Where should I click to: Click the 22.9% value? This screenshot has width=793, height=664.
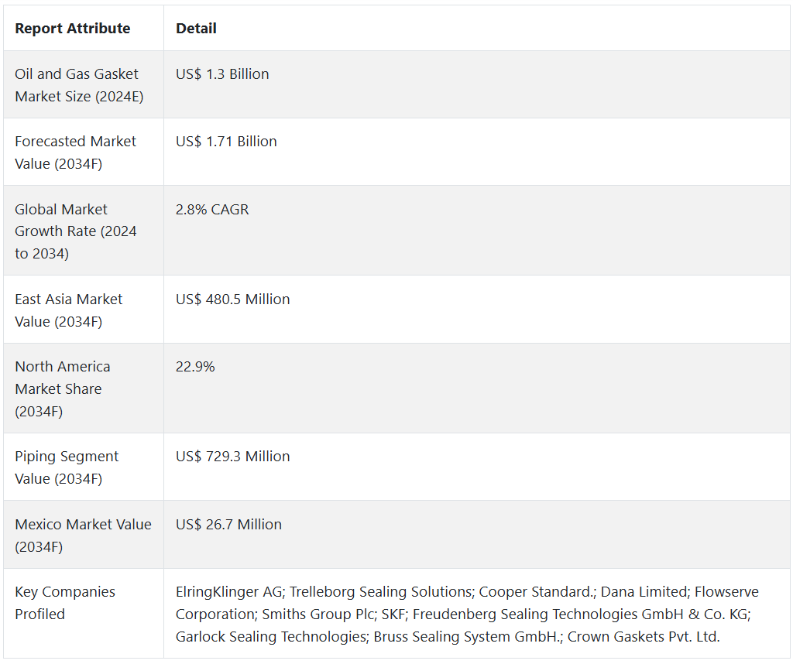tap(195, 366)
